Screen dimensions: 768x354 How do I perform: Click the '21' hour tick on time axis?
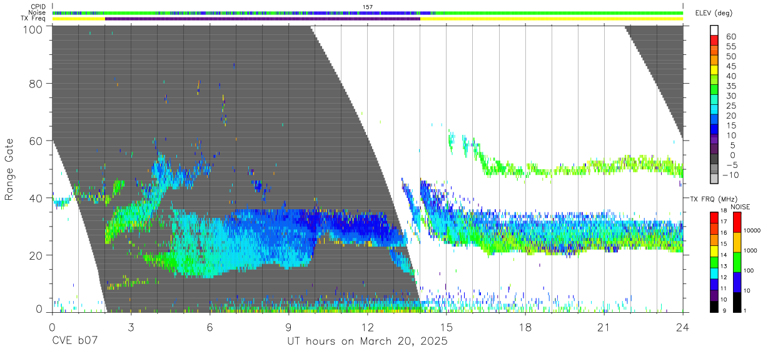tap(604, 327)
